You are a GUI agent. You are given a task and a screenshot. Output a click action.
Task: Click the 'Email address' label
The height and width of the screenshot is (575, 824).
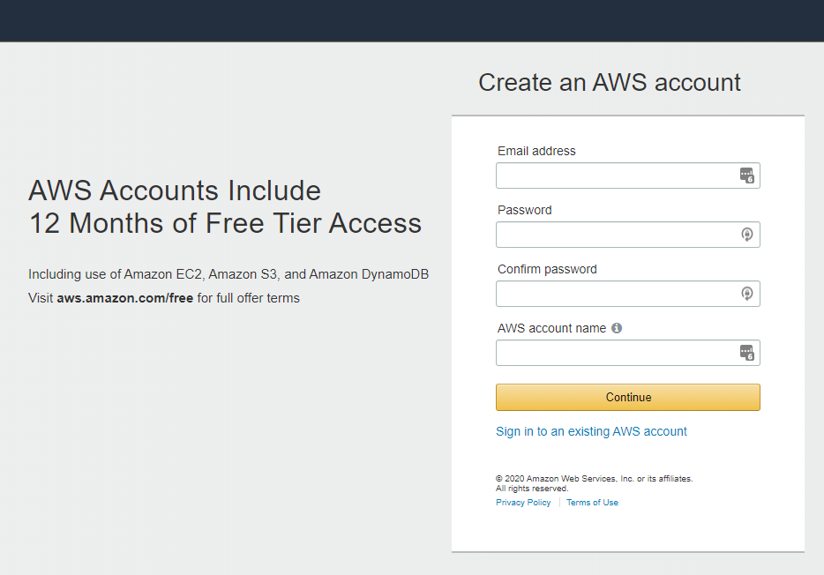coord(536,151)
